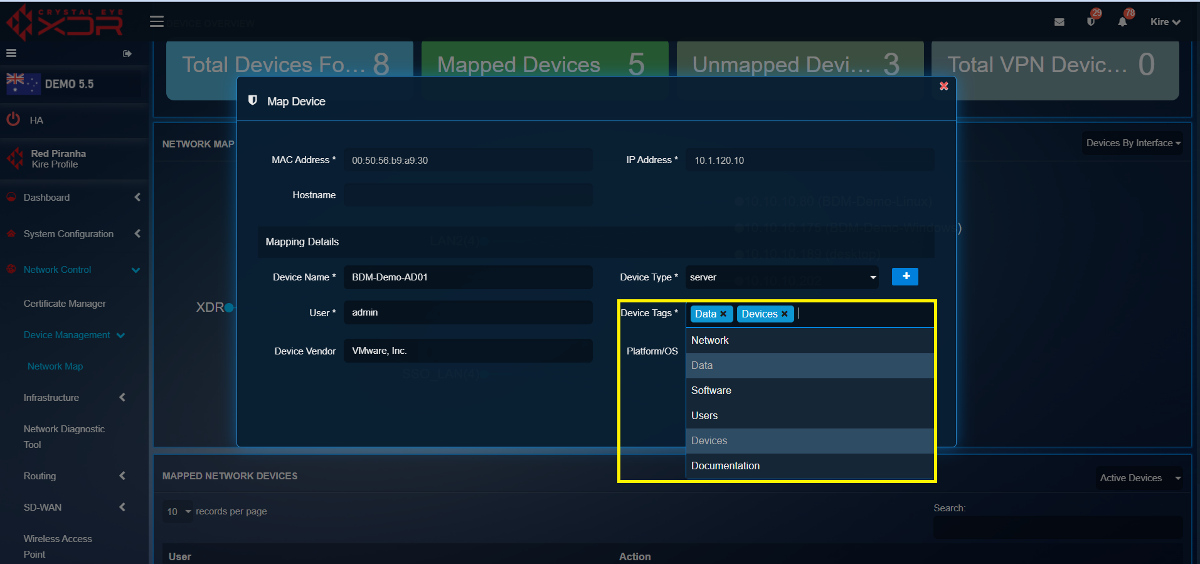
Task: Open Network Diagnostic Tool
Action: (64, 437)
